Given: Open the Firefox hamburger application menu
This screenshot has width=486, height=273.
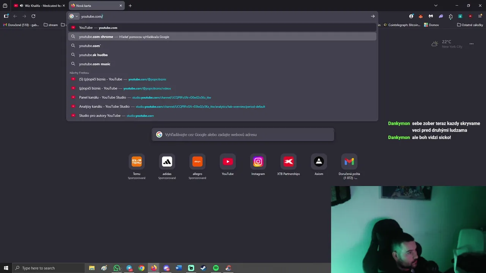Looking at the screenshot, I should (x=480, y=16).
